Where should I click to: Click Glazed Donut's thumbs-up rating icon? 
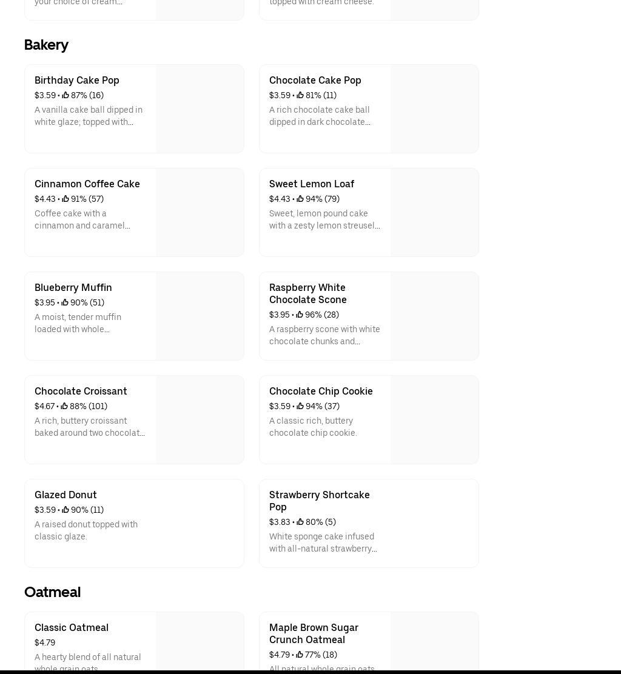pyautogui.click(x=65, y=510)
